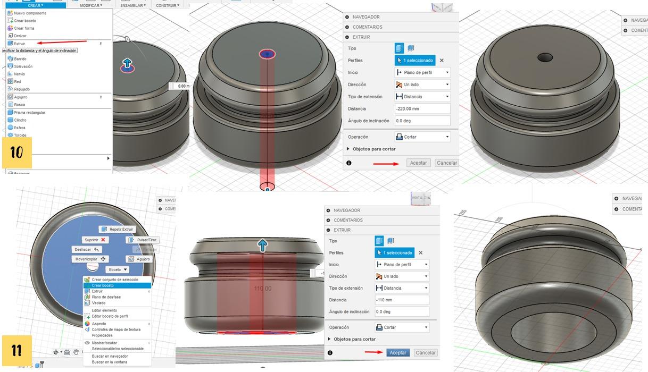Click Agujero in the marking menu
Viewport: 648px width, 372px height.
pyautogui.click(x=138, y=259)
